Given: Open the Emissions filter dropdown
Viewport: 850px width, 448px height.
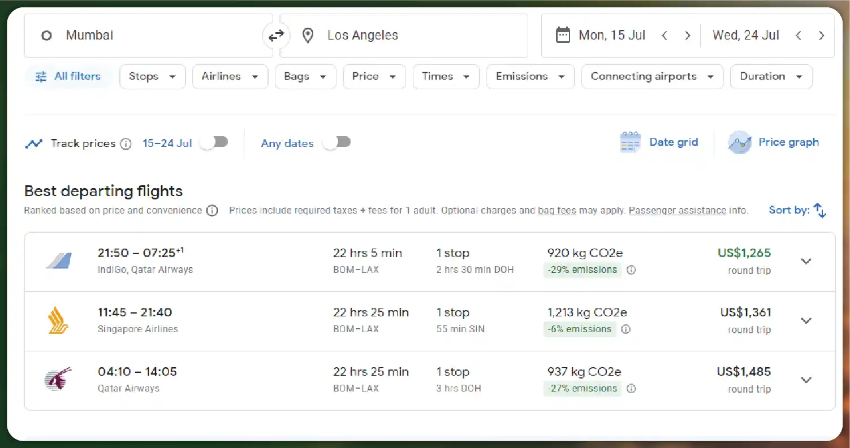Looking at the screenshot, I should click(530, 76).
